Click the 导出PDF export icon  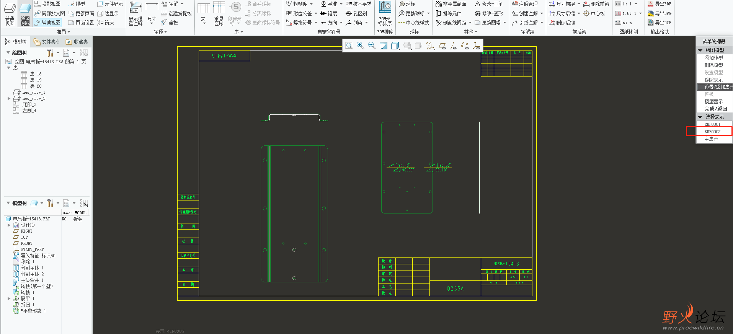click(x=659, y=4)
